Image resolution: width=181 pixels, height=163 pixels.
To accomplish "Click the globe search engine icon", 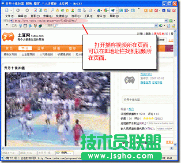I will [161, 26].
